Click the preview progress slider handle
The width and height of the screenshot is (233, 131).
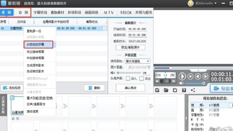click(170, 68)
